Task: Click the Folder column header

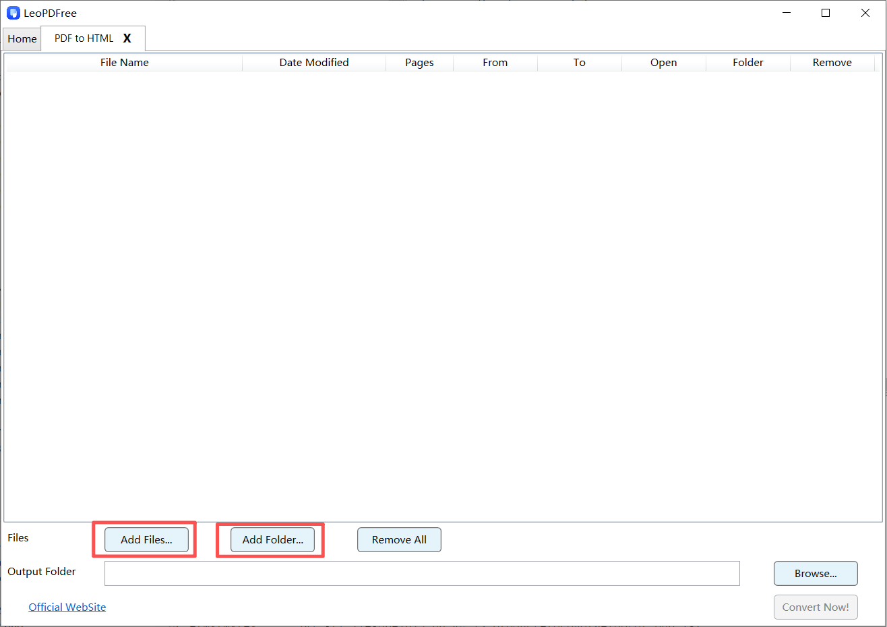Action: click(x=747, y=62)
